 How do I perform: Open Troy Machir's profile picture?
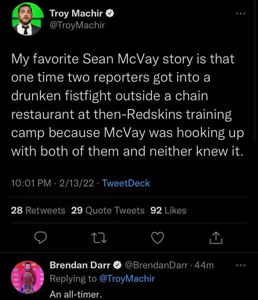coord(28,19)
